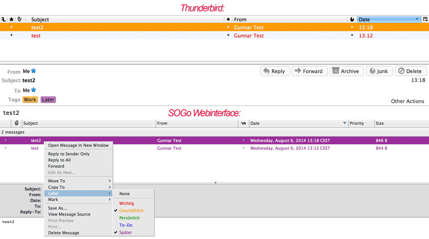Click the Forward button in Thunderbird
Viewport: 429px width, 239px height.
click(x=309, y=71)
